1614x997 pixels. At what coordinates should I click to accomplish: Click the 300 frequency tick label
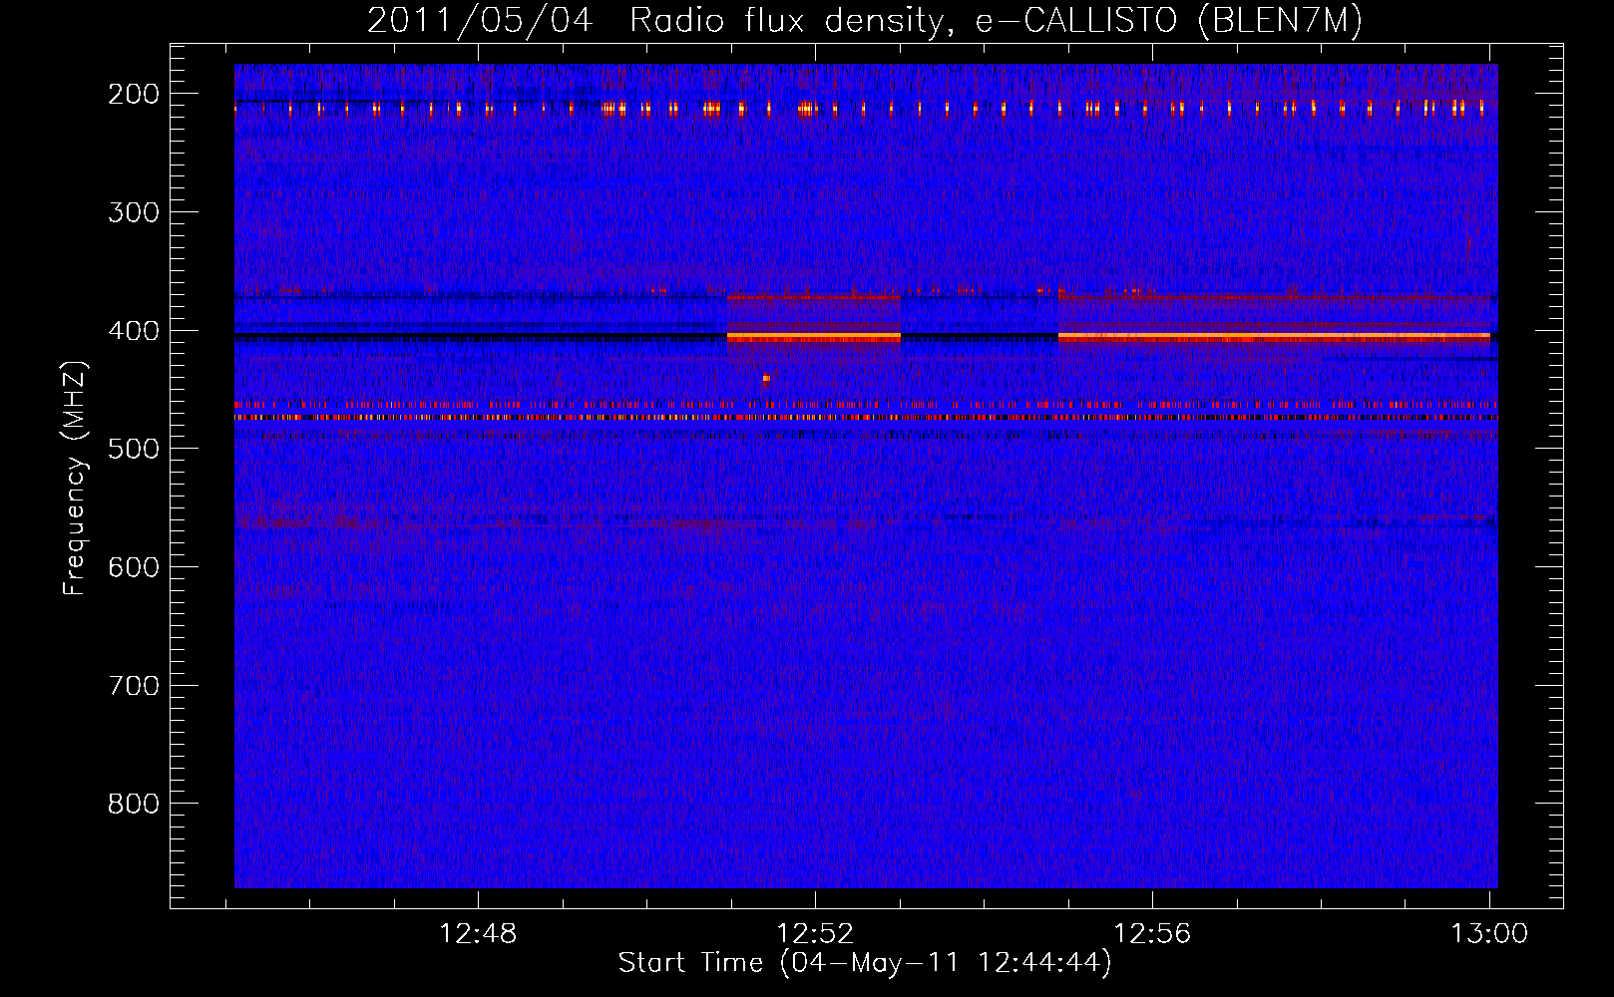point(134,212)
